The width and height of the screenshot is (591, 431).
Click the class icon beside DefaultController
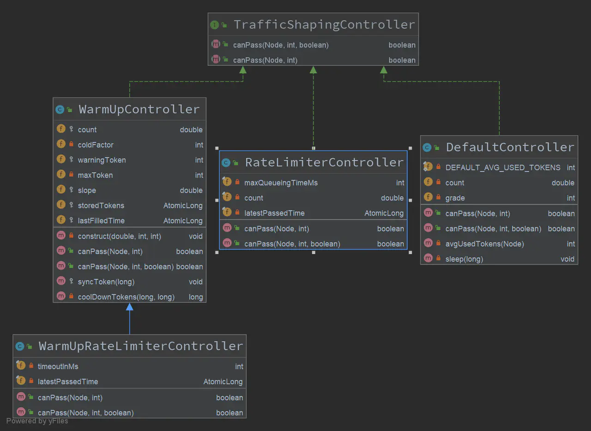pos(427,148)
